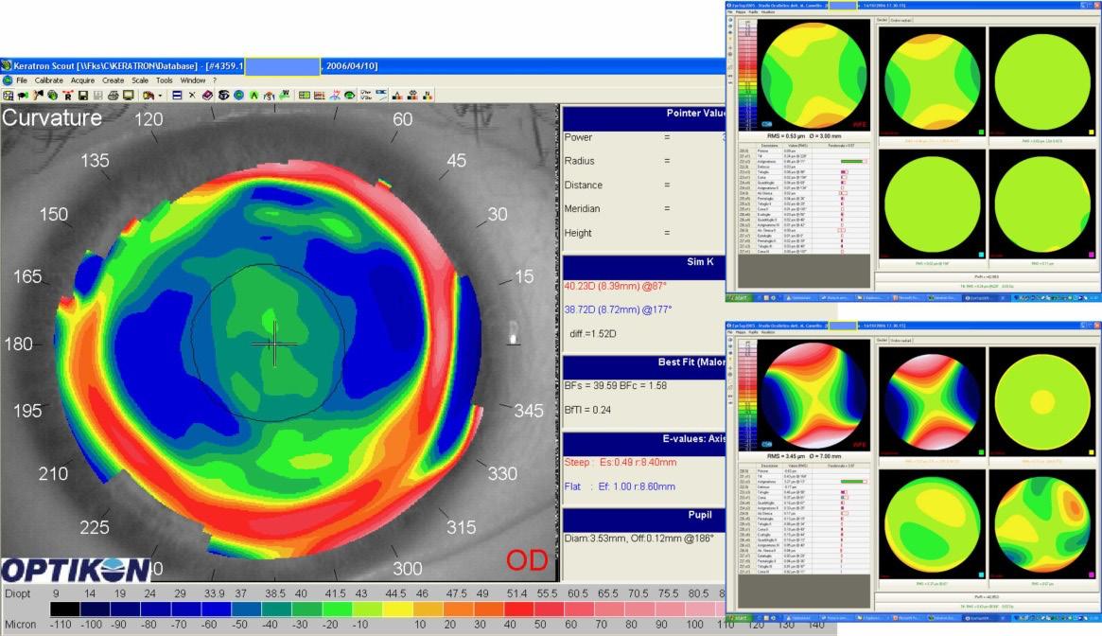The image size is (1102, 636).
Task: Click the yellow swatch in diopter color scale
Action: tap(397, 609)
